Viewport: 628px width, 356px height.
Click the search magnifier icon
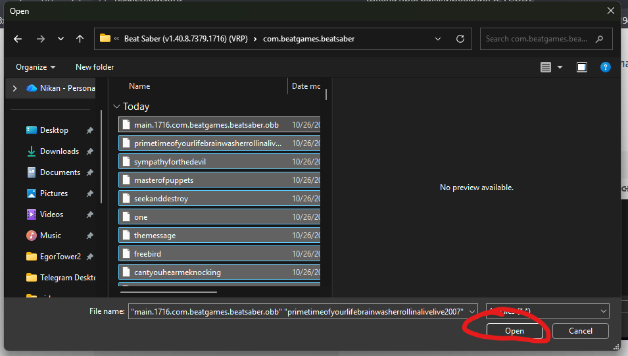click(599, 39)
